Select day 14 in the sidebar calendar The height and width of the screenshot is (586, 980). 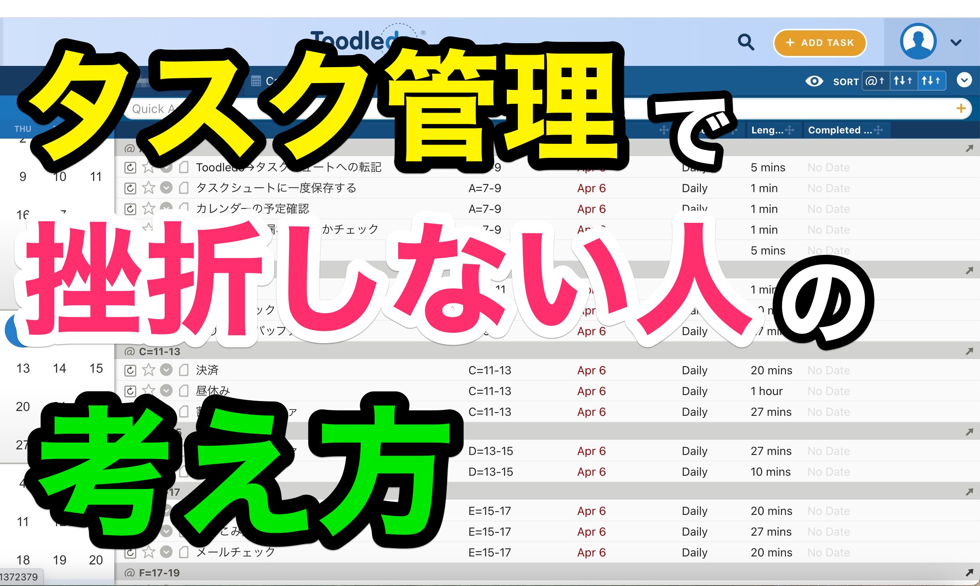pyautogui.click(x=60, y=368)
